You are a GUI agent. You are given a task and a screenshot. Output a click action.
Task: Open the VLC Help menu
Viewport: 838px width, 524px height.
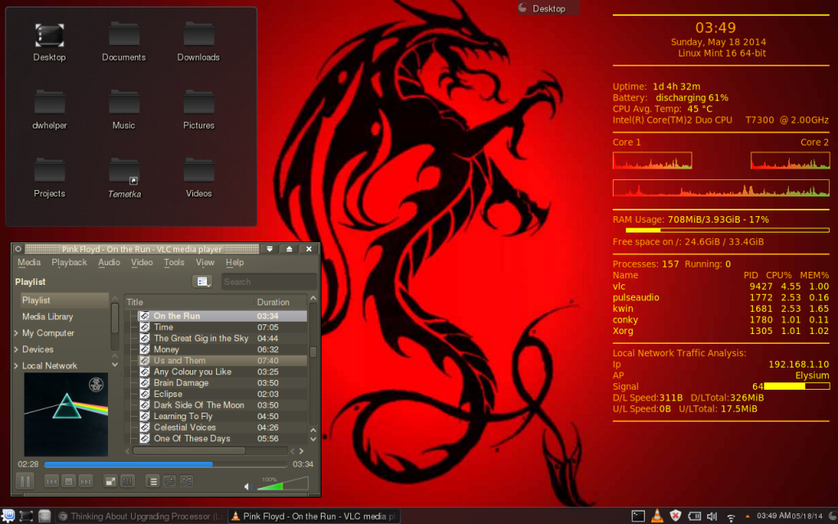(235, 263)
